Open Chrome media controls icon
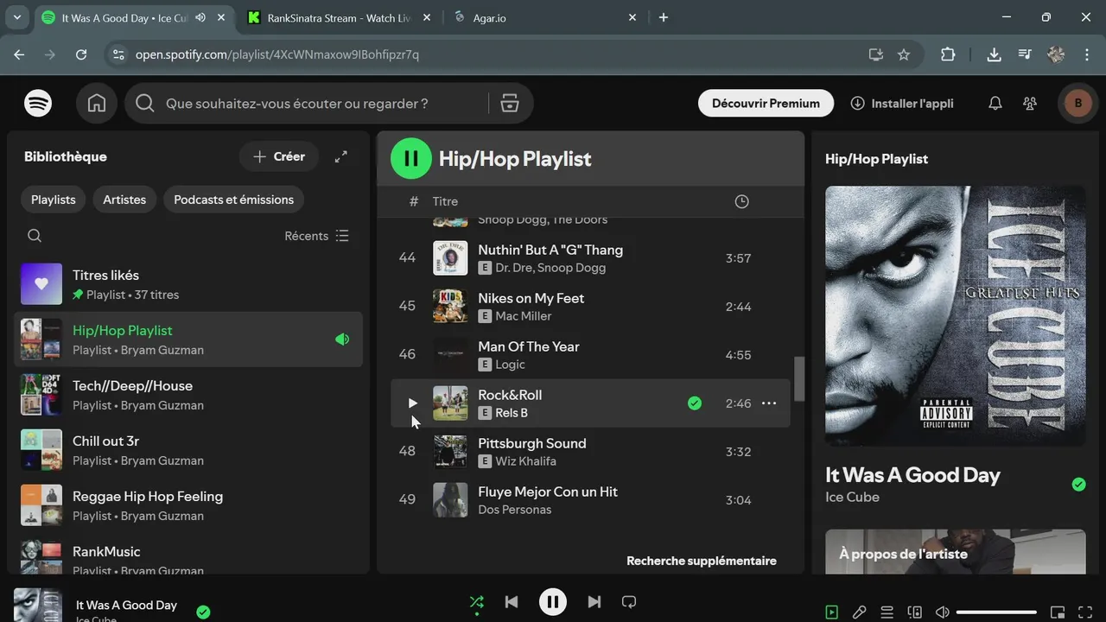1106x622 pixels. point(1025,54)
